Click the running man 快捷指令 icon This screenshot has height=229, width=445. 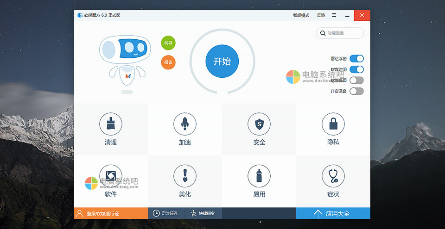194,213
